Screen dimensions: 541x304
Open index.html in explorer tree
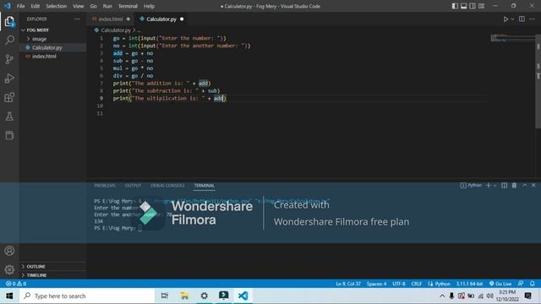click(x=52, y=57)
